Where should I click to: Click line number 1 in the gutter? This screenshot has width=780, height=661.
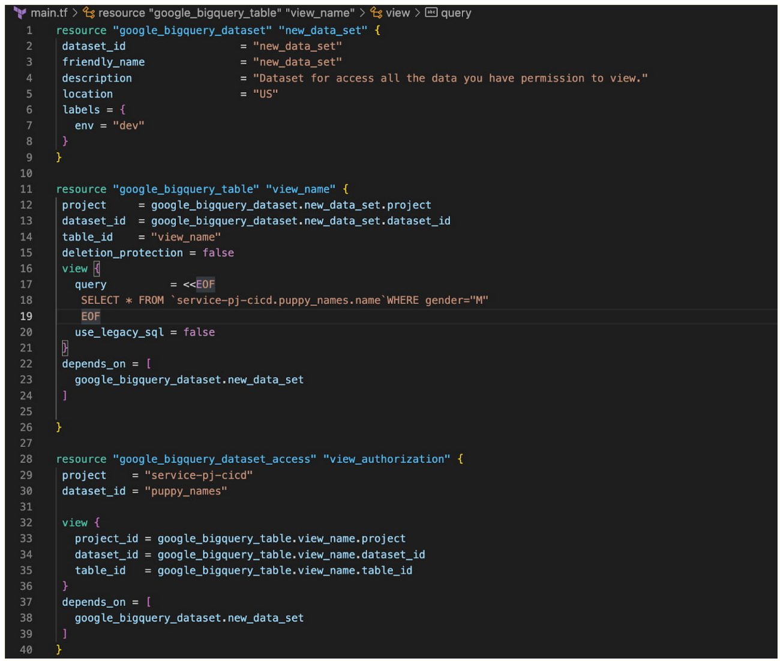coord(29,30)
